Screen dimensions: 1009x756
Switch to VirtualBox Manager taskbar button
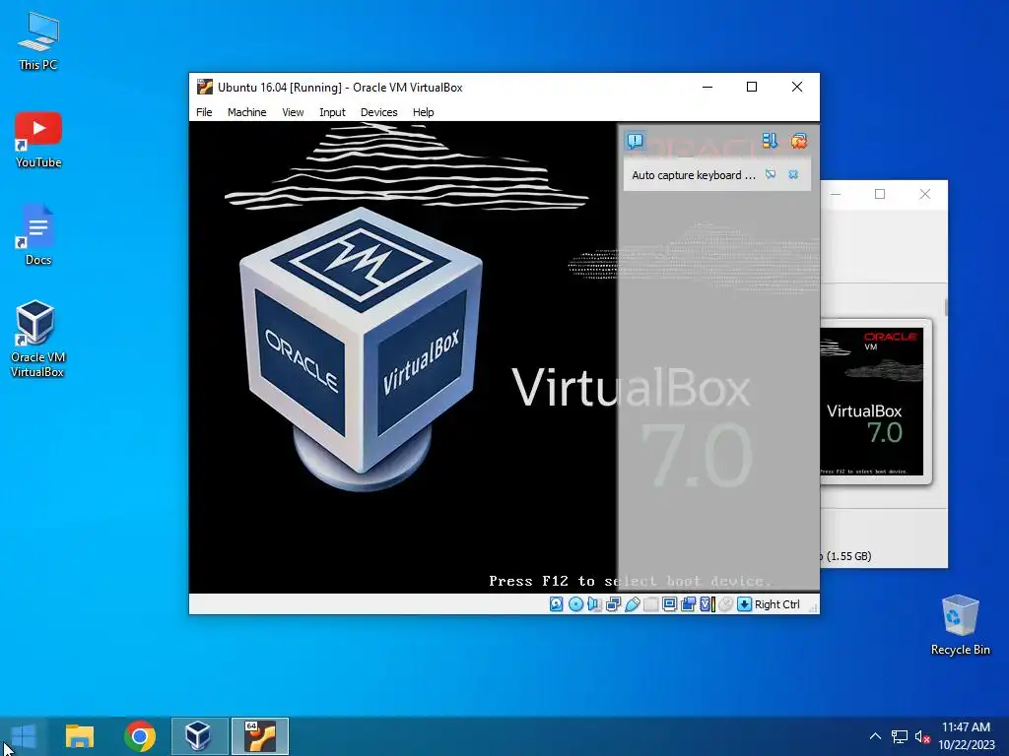(199, 736)
